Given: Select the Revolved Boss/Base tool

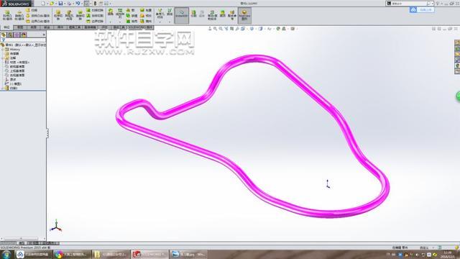Looking at the screenshot, I should tap(19, 15).
